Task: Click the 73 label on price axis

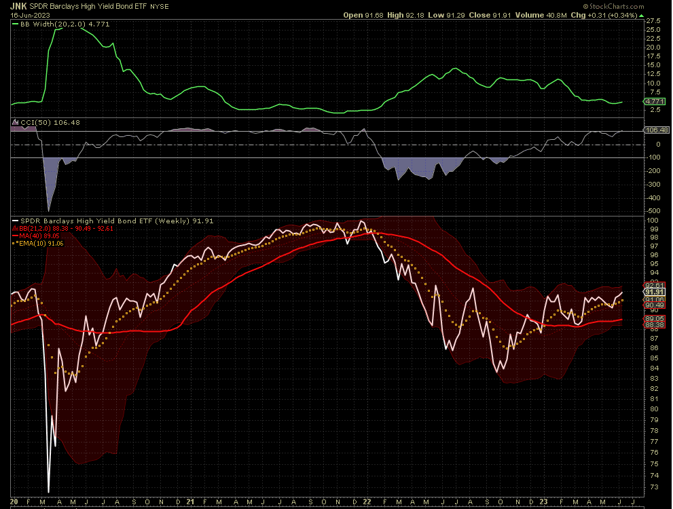Action: [x=655, y=487]
